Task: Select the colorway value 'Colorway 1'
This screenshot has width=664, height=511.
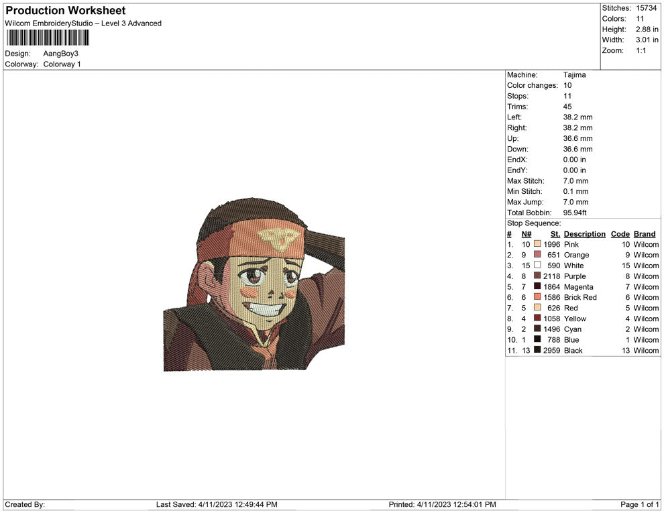Action: [x=62, y=64]
